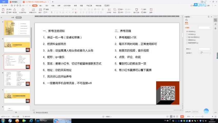Click the Undo arrow icon
The height and width of the screenshot is (123, 218).
click(x=23, y=6)
